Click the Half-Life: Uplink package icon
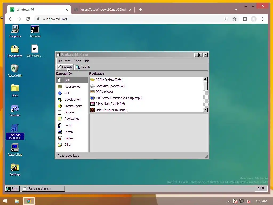 pos(93,110)
